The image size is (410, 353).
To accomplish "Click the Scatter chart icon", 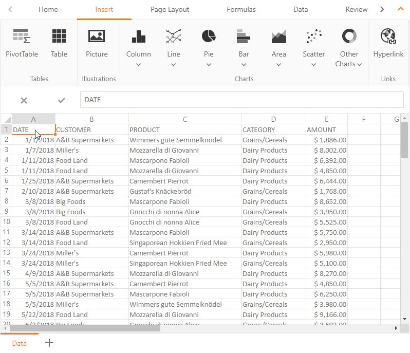I will click(314, 36).
